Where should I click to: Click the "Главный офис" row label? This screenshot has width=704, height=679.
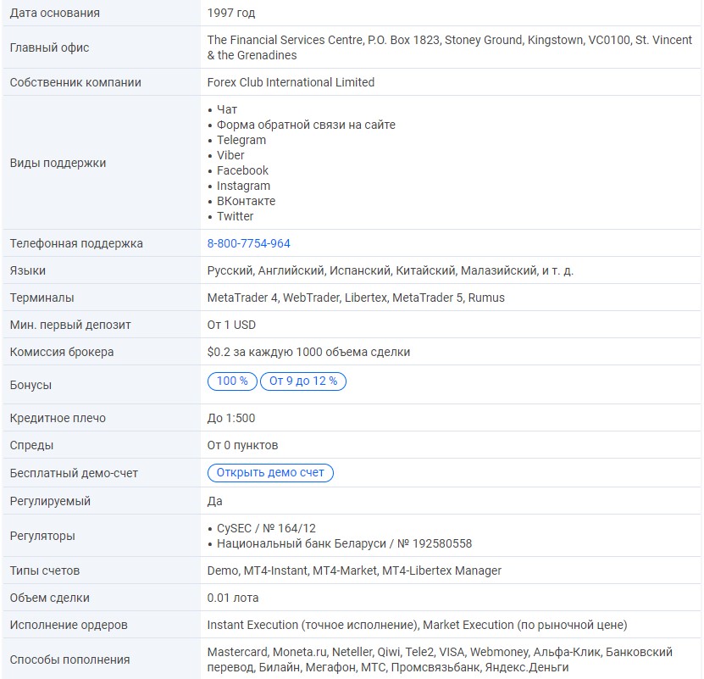pyautogui.click(x=49, y=47)
